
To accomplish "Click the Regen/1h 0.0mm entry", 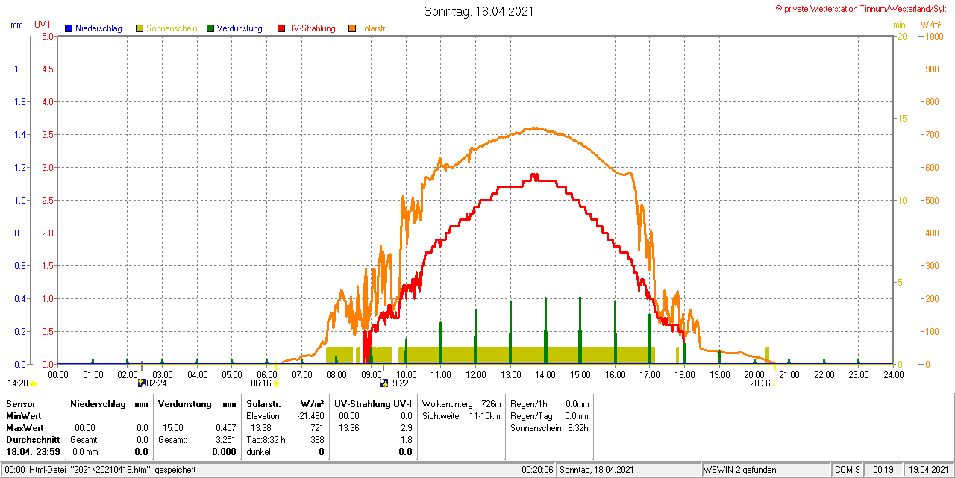I will [x=549, y=403].
